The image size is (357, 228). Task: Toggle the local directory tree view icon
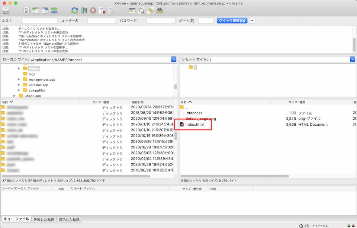tap(36, 10)
